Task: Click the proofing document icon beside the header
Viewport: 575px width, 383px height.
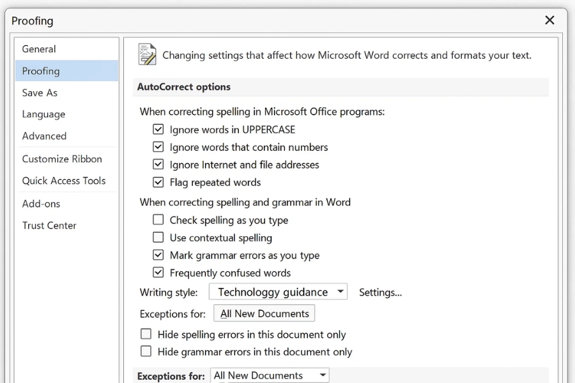Action: click(148, 55)
